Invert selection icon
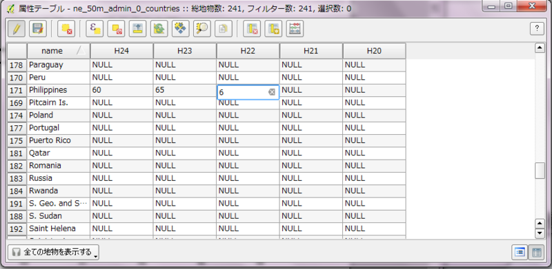The height and width of the screenshot is (269, 552). pos(159,29)
